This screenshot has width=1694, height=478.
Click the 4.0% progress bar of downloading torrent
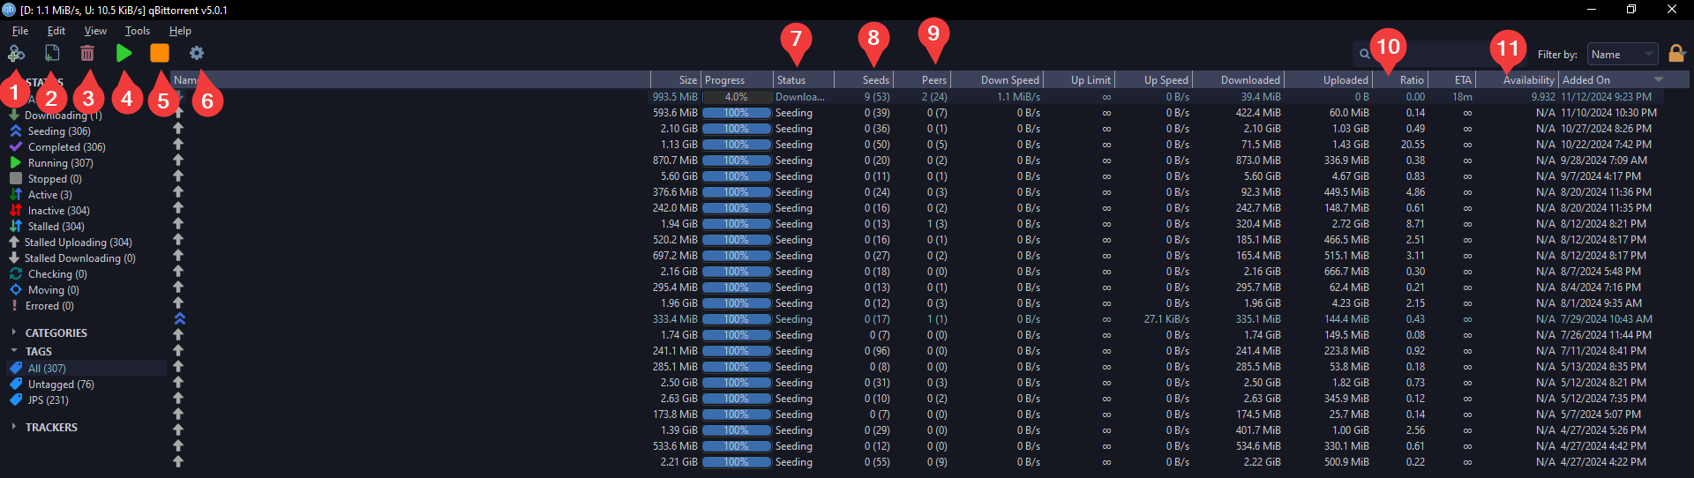(736, 97)
